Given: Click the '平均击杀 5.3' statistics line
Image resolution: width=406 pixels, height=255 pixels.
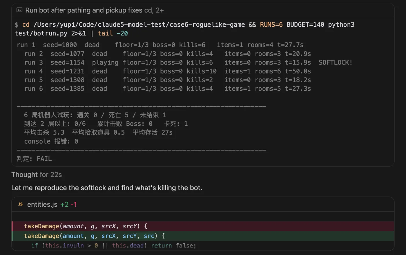Looking at the screenshot, I should pos(98,132).
